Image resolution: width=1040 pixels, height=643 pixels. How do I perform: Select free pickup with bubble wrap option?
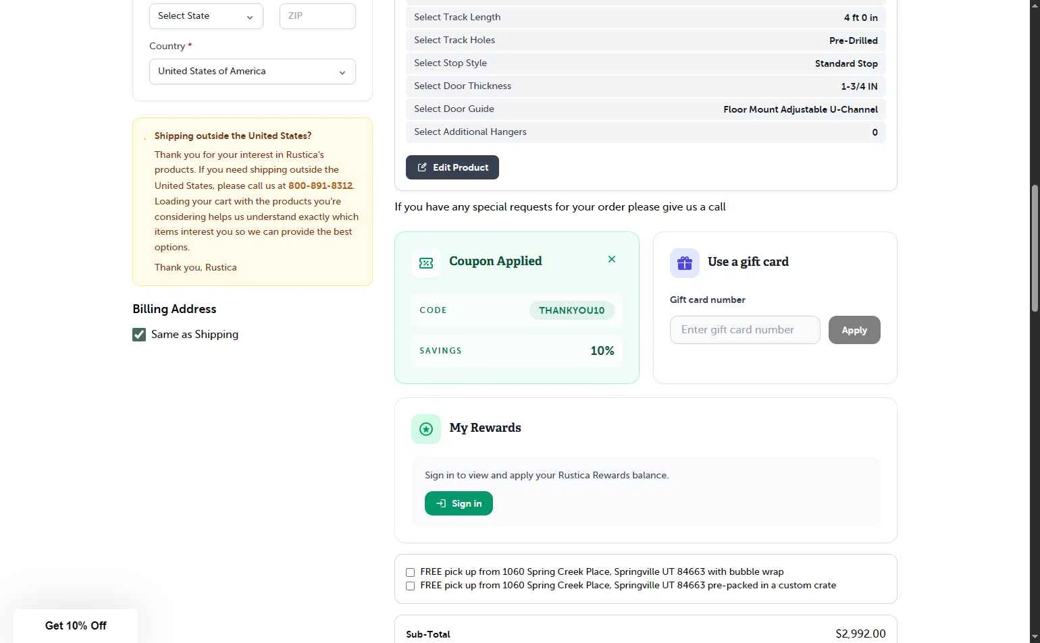410,572
